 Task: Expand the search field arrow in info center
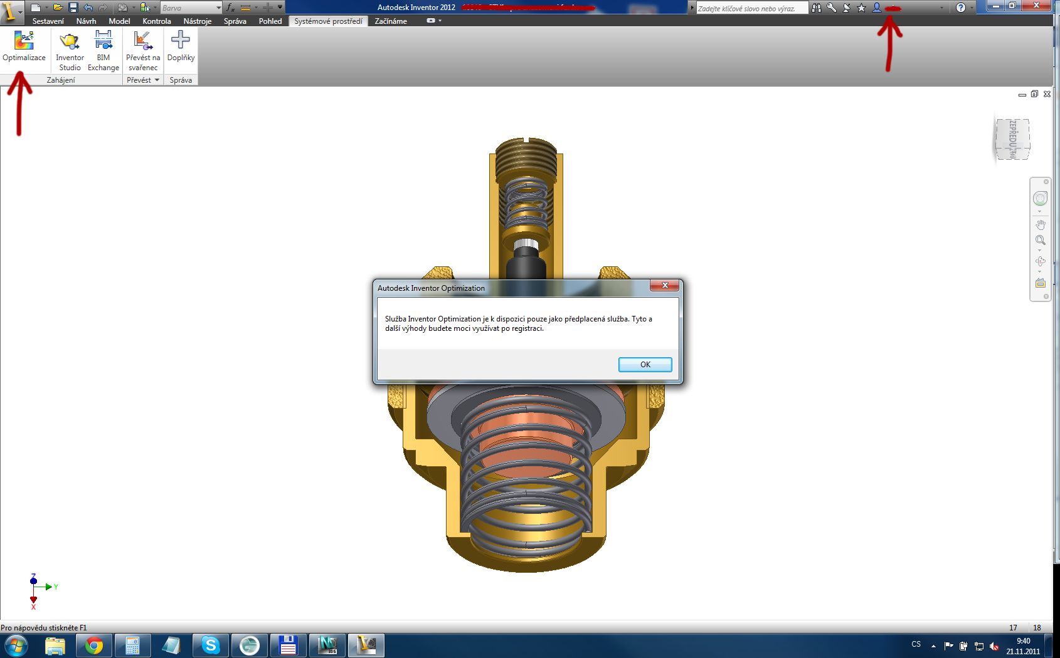coord(692,8)
